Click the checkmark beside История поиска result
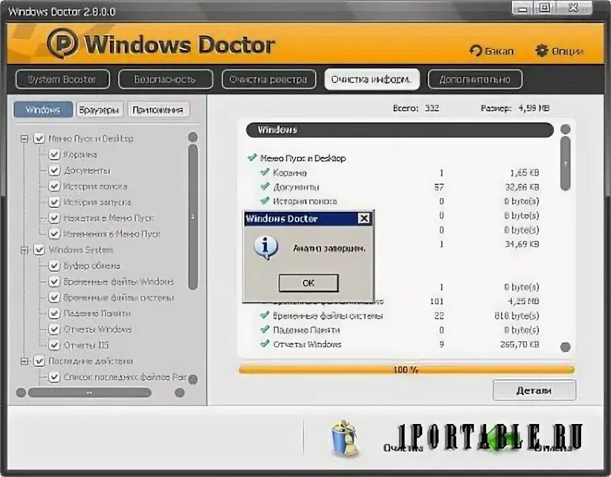Image resolution: width=611 pixels, height=477 pixels. pos(265,201)
